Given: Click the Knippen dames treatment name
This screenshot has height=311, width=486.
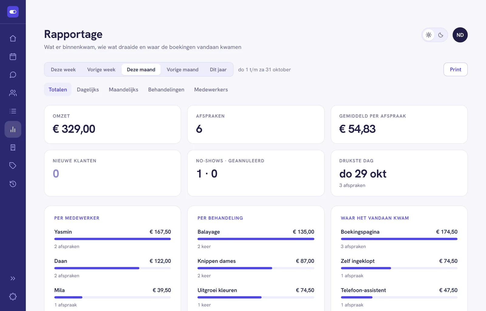Looking at the screenshot, I should pyautogui.click(x=217, y=261).
